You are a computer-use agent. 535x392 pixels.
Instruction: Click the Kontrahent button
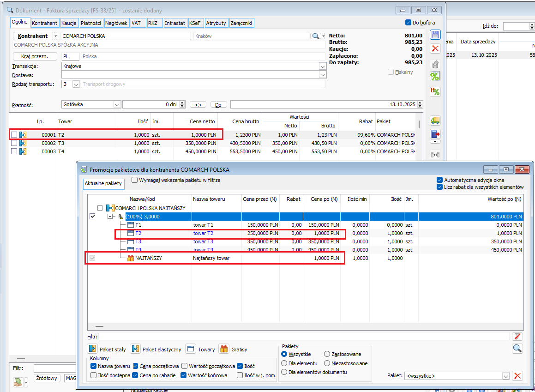click(x=33, y=36)
